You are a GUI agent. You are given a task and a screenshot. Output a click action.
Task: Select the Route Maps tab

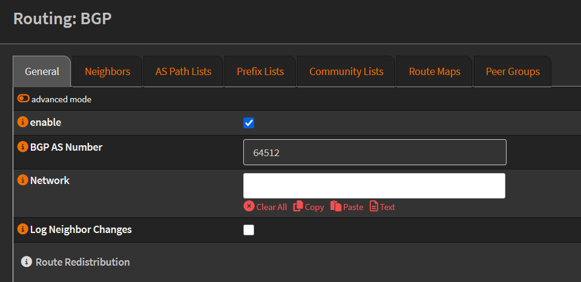(x=435, y=71)
